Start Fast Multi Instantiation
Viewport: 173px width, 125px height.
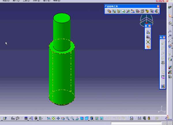coord(156,11)
